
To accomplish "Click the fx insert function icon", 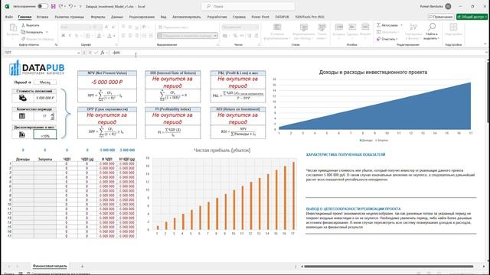I will 102,53.
